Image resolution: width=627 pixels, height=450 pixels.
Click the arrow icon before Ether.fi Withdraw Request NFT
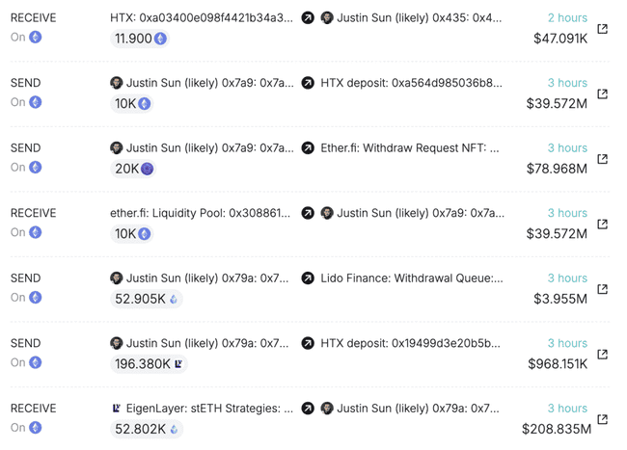(308, 148)
